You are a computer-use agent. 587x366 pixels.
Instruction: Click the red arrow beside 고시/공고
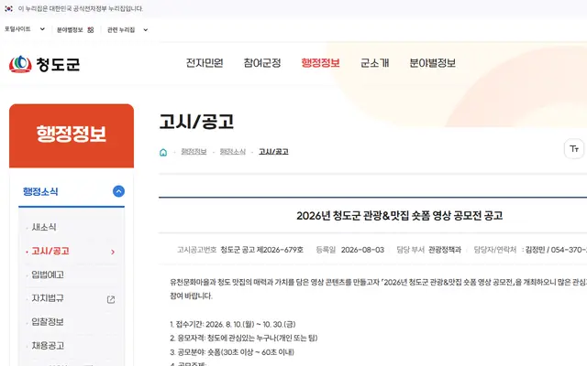click(x=113, y=253)
